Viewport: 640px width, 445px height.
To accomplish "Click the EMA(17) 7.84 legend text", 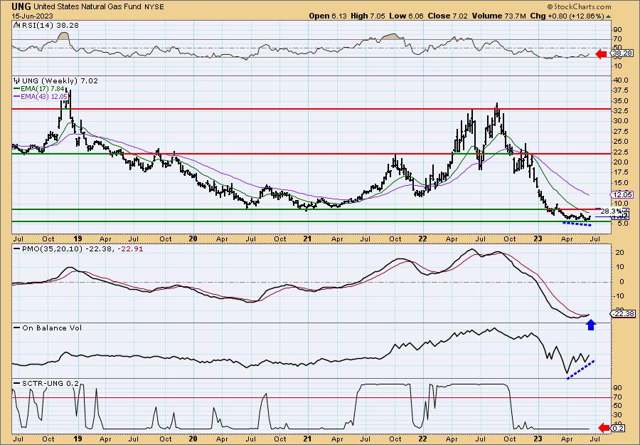I will pos(43,89).
